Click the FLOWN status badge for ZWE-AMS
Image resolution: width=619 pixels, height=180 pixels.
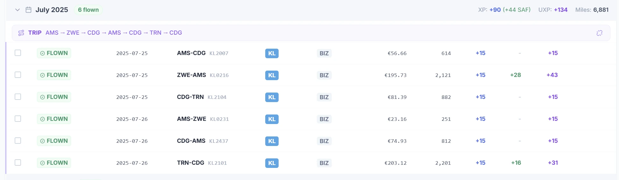(54, 75)
